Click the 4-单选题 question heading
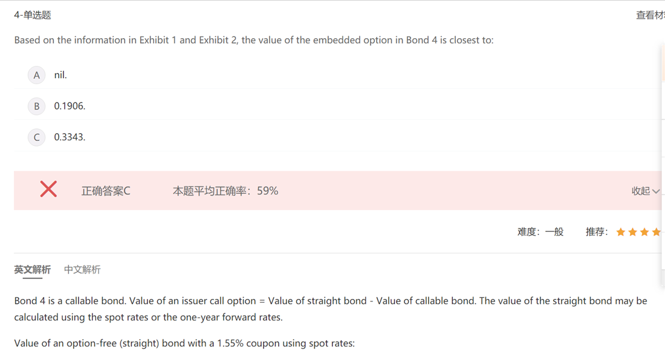 tap(33, 15)
